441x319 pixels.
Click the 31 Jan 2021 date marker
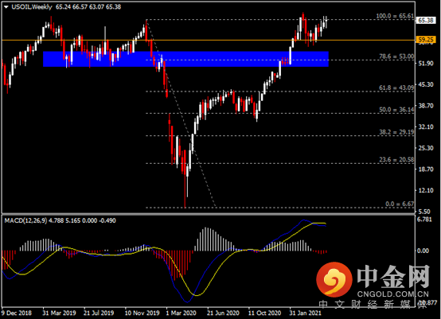point(305,313)
